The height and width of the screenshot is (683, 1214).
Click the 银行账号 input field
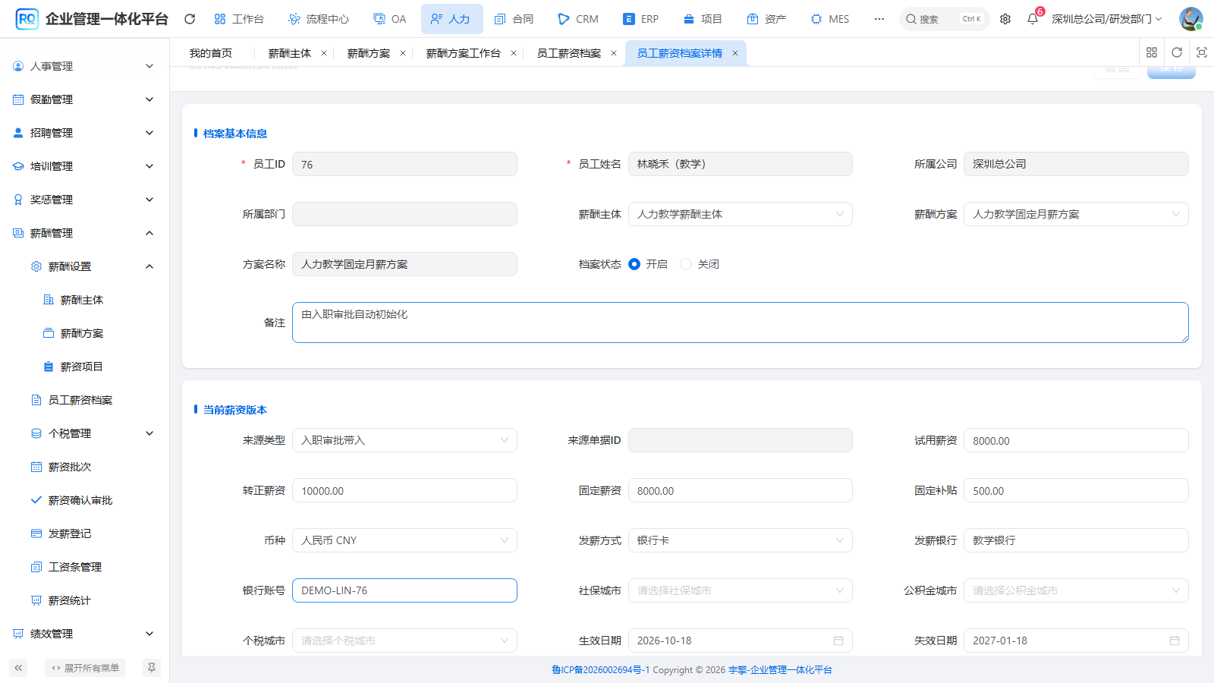click(x=404, y=590)
